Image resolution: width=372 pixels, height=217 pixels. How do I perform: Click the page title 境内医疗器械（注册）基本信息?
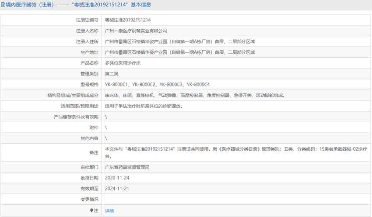pyautogui.click(x=79, y=5)
